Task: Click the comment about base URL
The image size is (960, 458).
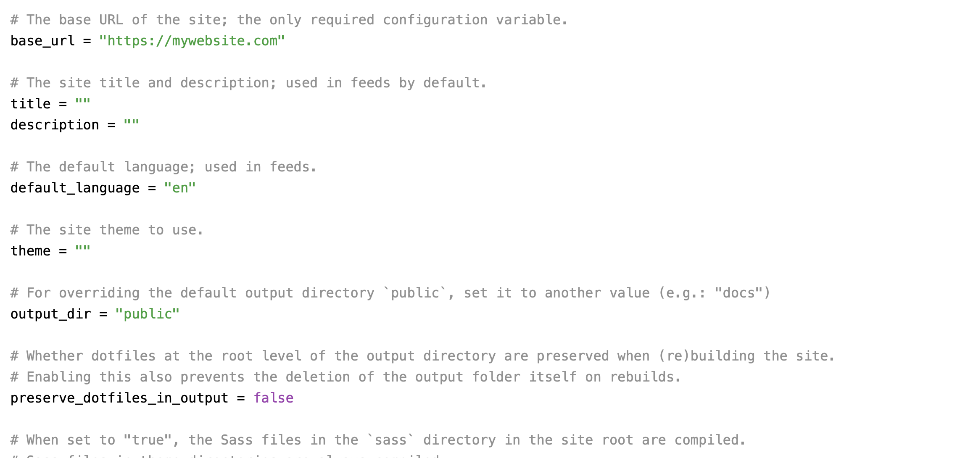Action: pos(289,20)
